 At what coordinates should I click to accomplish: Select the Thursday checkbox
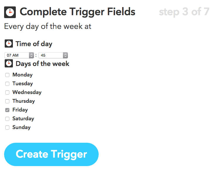click(7, 101)
